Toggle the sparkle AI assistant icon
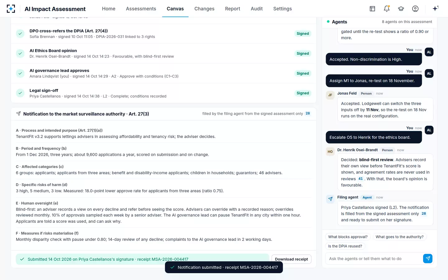Screen dimensions: 448x280 click(x=436, y=8)
